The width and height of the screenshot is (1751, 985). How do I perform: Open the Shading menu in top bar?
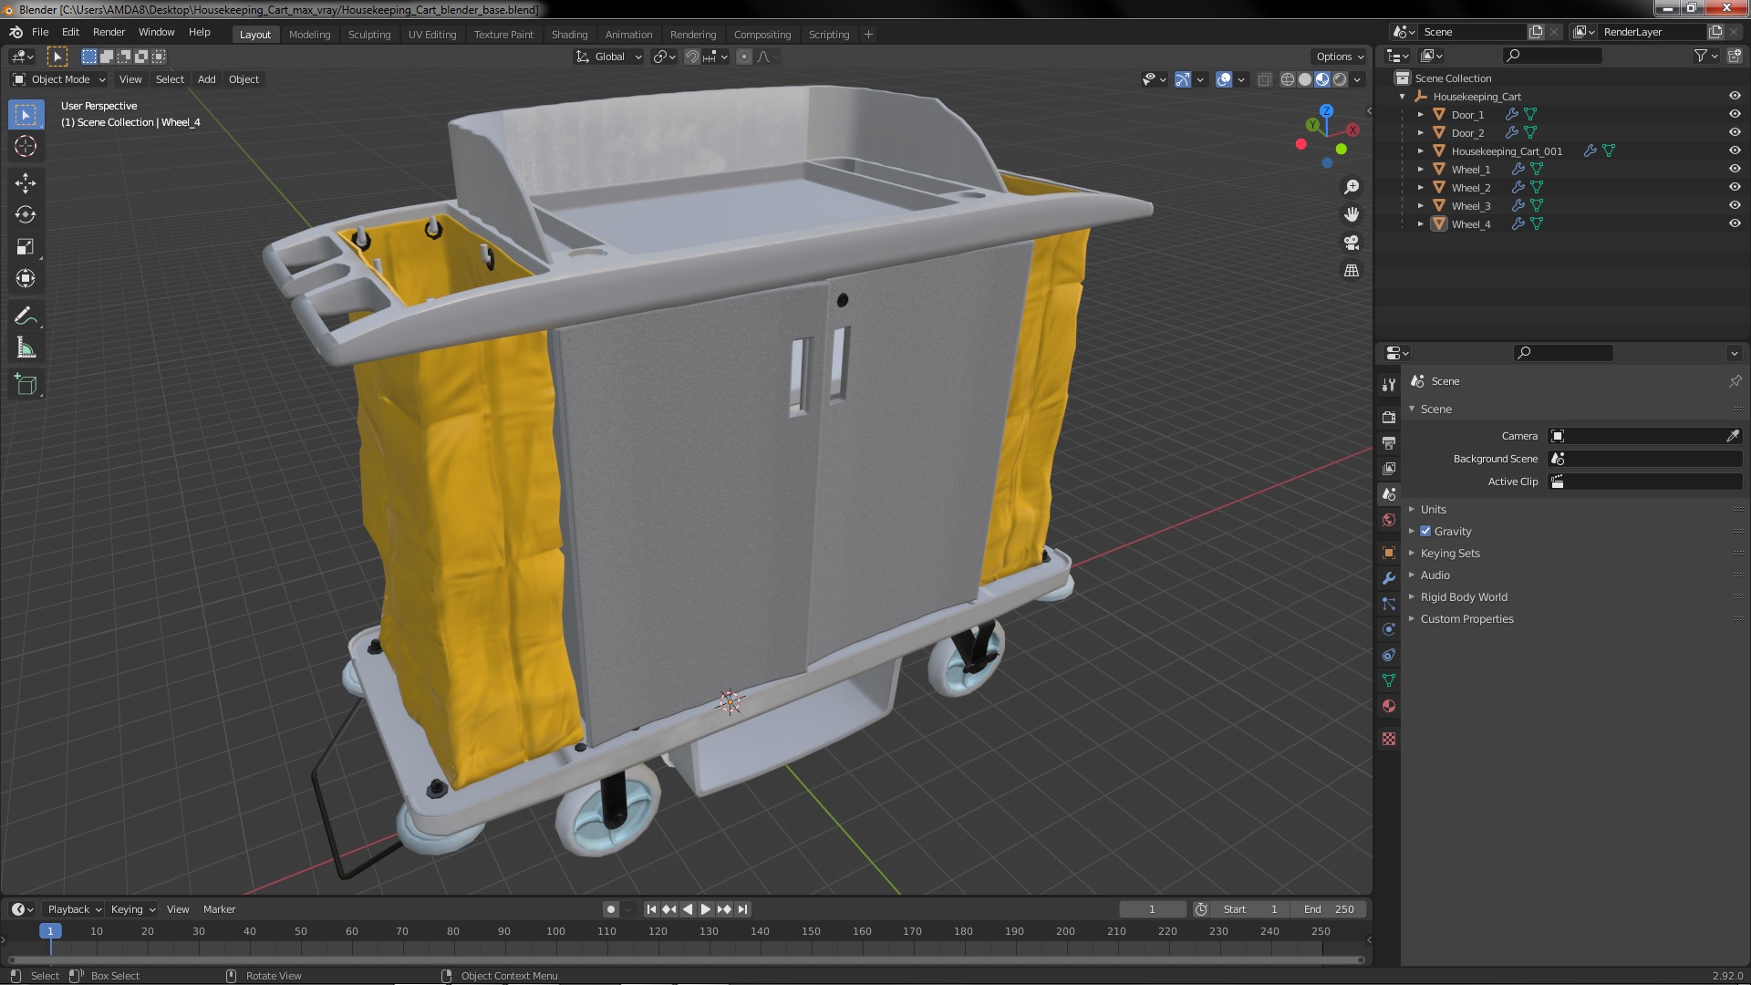click(569, 33)
